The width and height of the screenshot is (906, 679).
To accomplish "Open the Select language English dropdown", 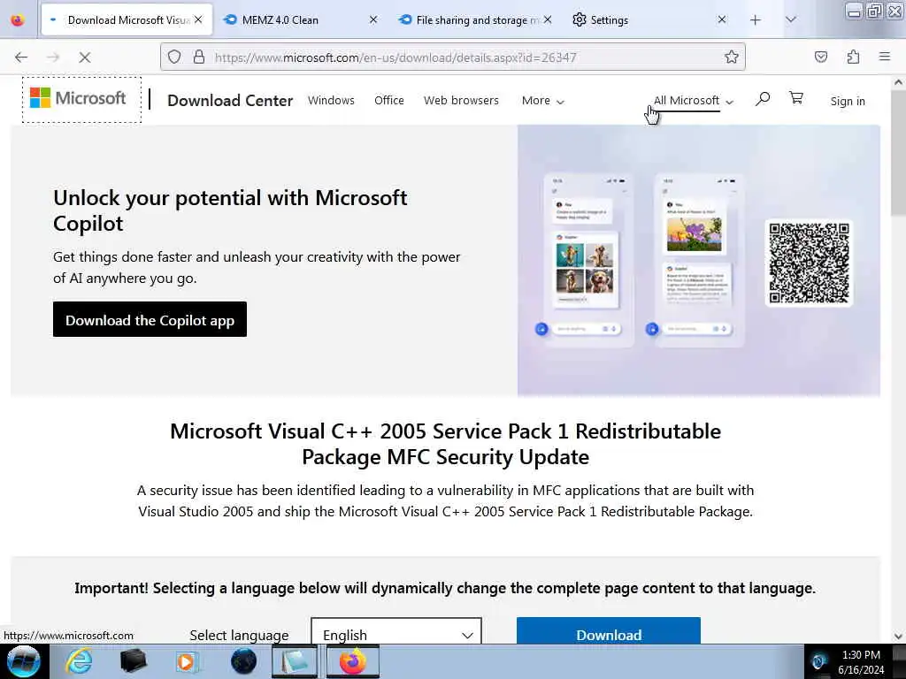I will coord(395,632).
